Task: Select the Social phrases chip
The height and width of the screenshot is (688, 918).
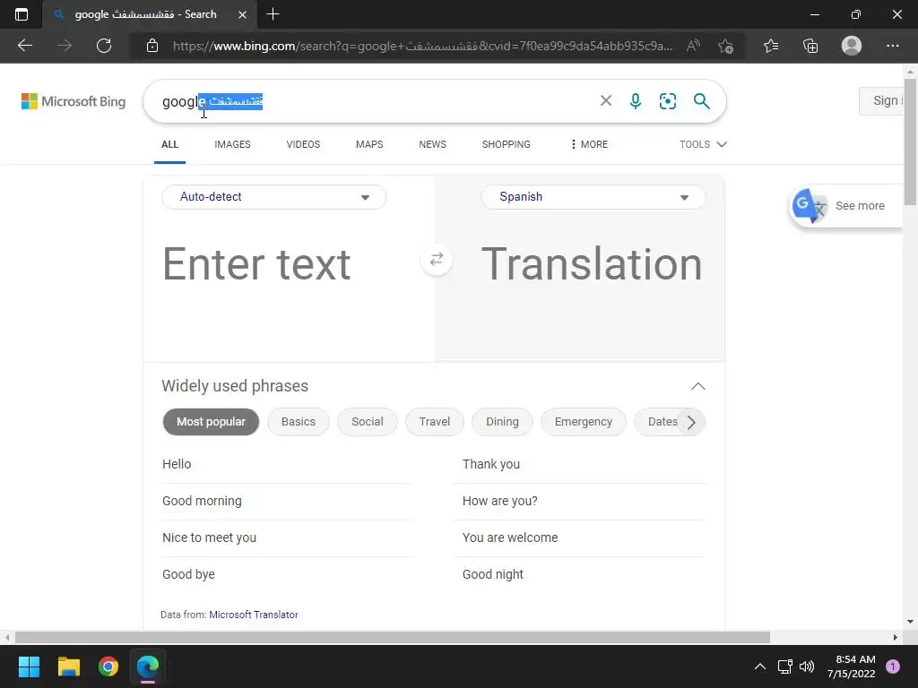Action: coord(368,422)
